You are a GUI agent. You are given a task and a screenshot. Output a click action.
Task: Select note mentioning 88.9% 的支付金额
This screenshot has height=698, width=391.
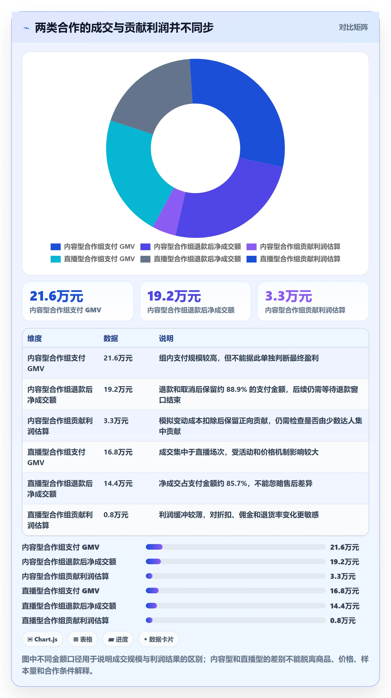point(259,395)
